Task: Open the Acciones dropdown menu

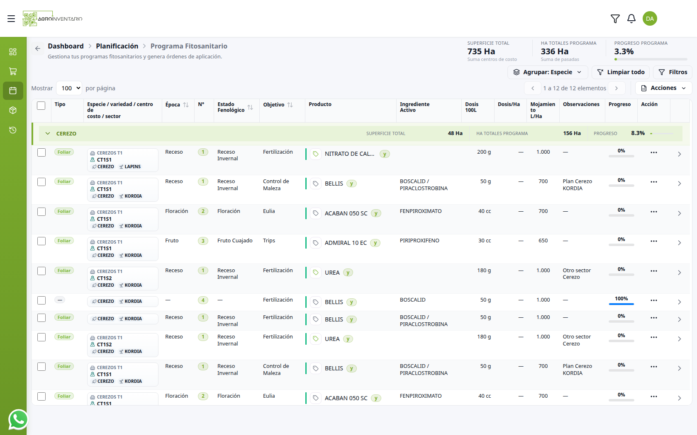Action: click(x=663, y=88)
